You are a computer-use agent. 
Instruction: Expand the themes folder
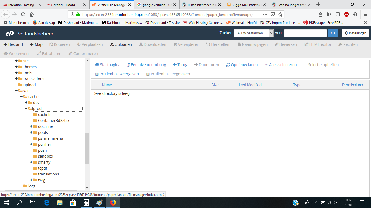coord(17,67)
